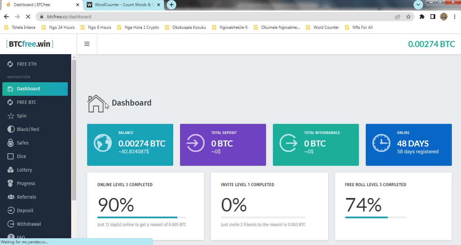Viewport: 461px width, 245px height.
Task: Open a new browser tab
Action: [x=172, y=5]
